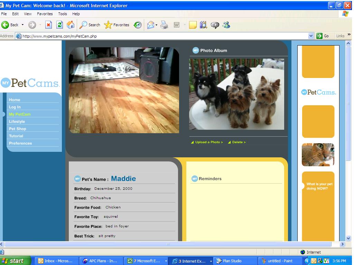Click the Upload a Photo link
354x265 pixels.
[209, 142]
